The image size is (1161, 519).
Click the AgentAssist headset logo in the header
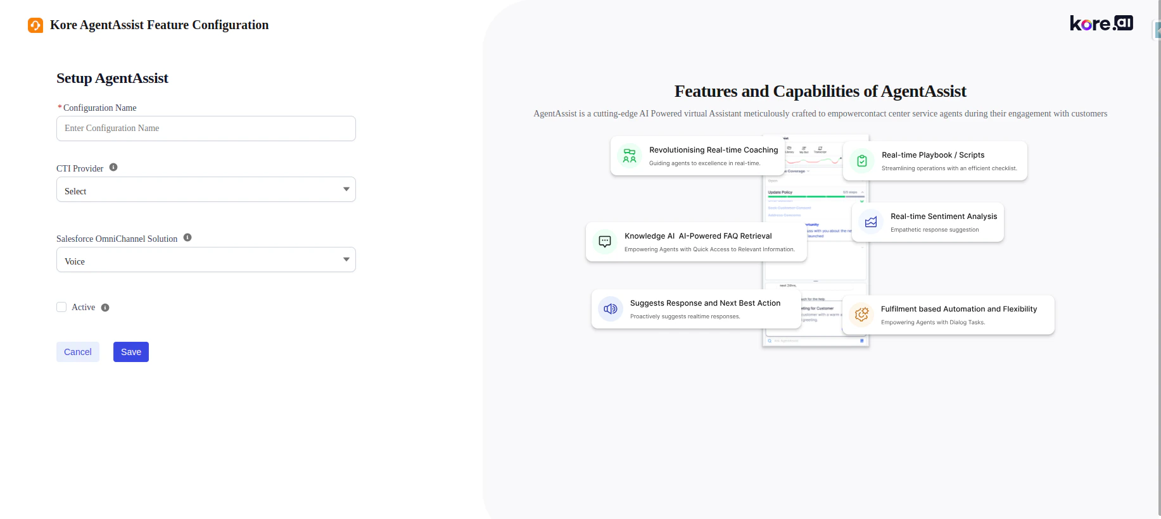pyautogui.click(x=35, y=25)
